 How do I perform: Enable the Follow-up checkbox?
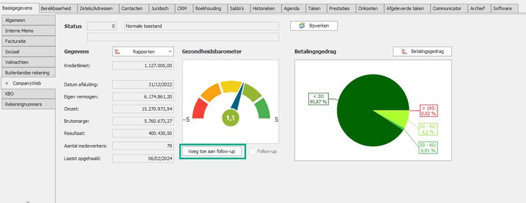tap(253, 151)
